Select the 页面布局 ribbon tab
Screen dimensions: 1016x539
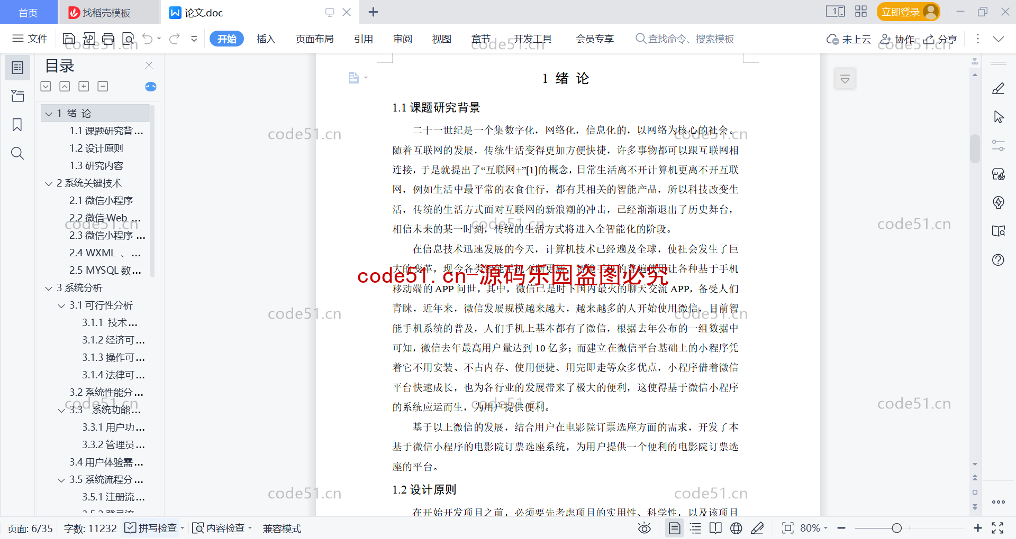314,39
